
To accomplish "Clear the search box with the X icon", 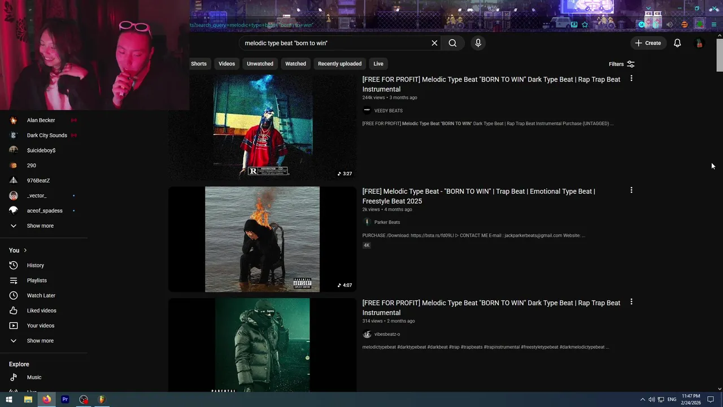I will pos(434,43).
